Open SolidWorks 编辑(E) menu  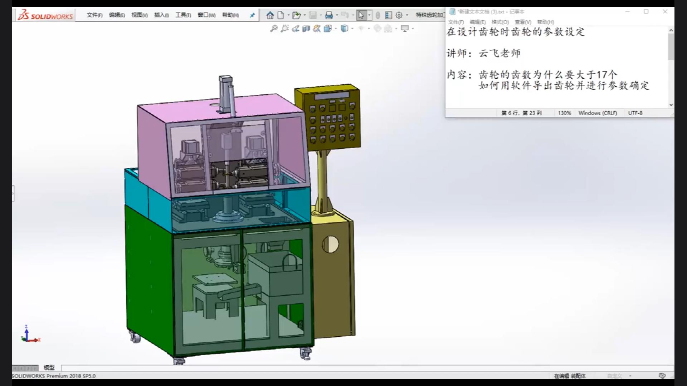117,15
